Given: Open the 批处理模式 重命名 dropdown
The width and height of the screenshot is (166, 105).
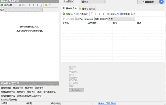Looking at the screenshot, I should pos(94,2).
